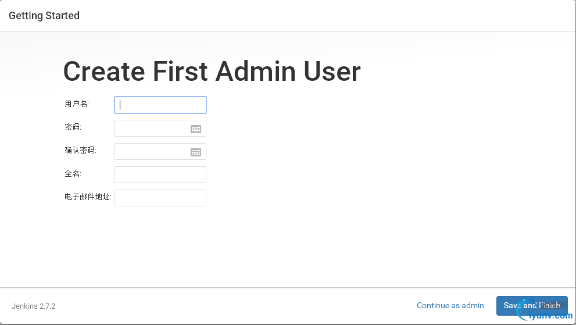Select the 电子邮件地址 field label

click(88, 197)
